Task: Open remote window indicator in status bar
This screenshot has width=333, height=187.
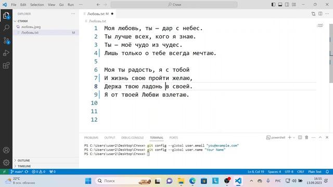Action: pyautogui.click(x=4, y=172)
